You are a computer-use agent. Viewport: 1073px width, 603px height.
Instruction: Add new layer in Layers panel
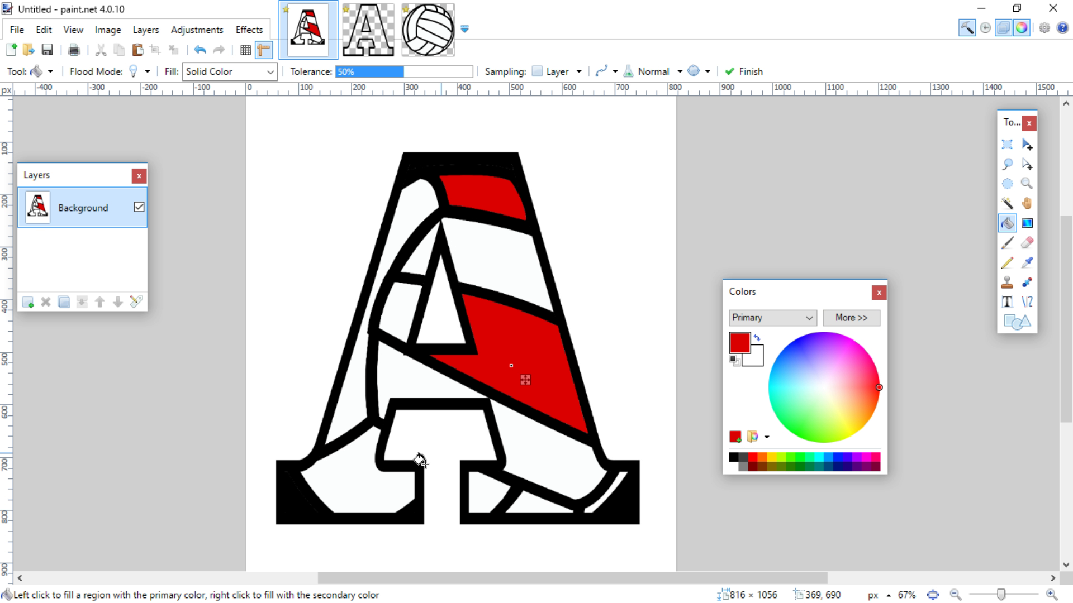(x=28, y=302)
